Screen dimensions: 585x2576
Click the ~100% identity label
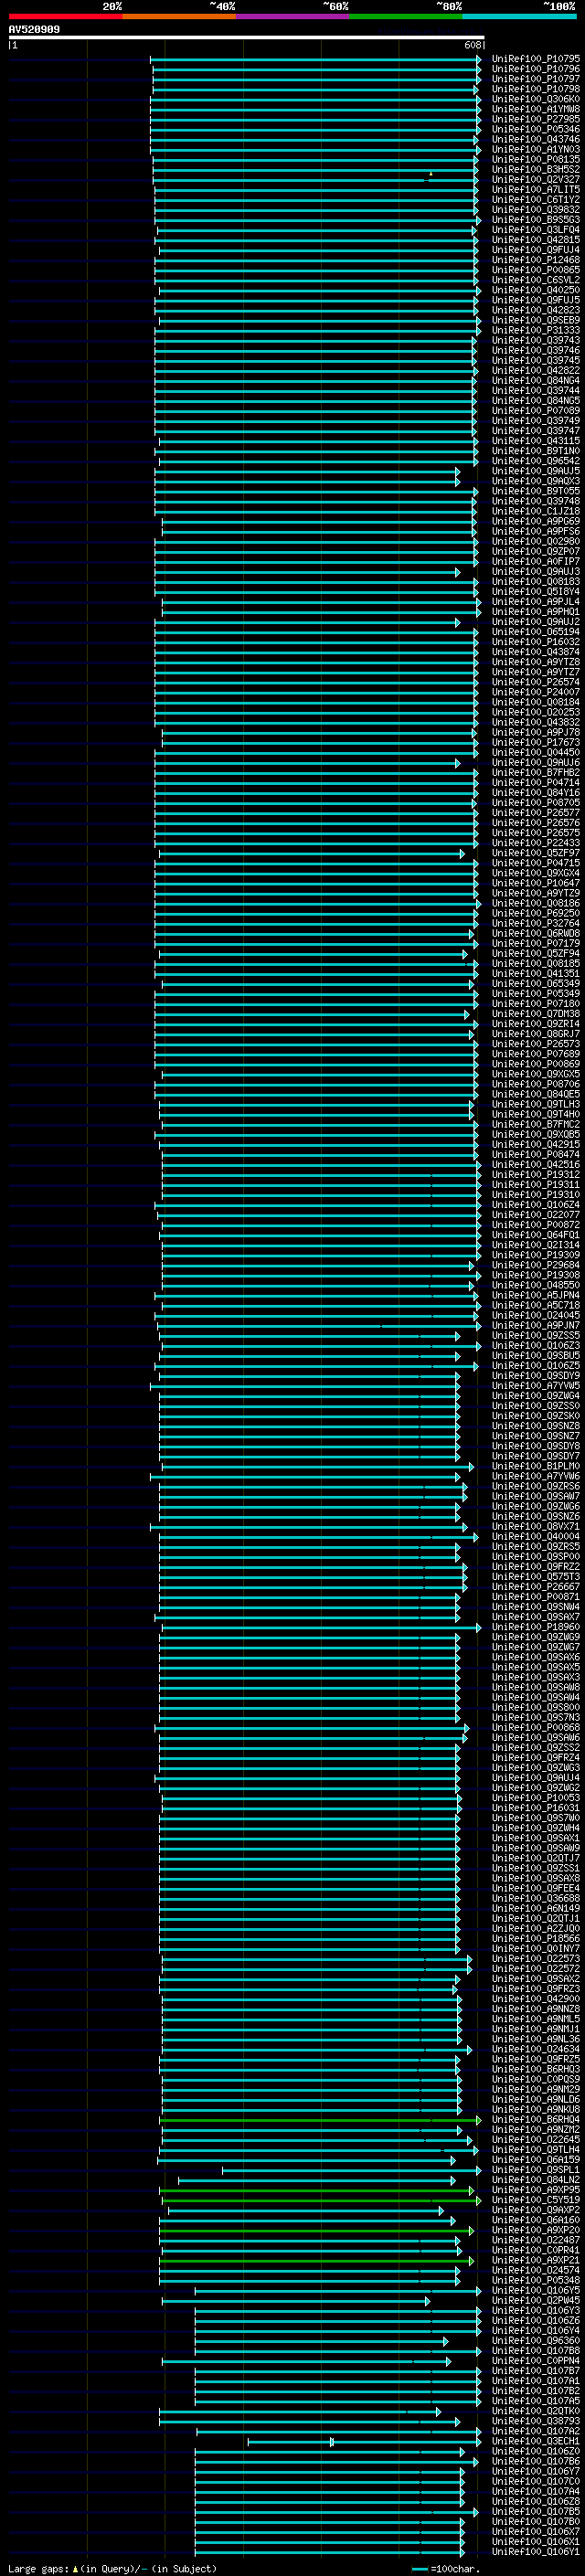(x=558, y=6)
